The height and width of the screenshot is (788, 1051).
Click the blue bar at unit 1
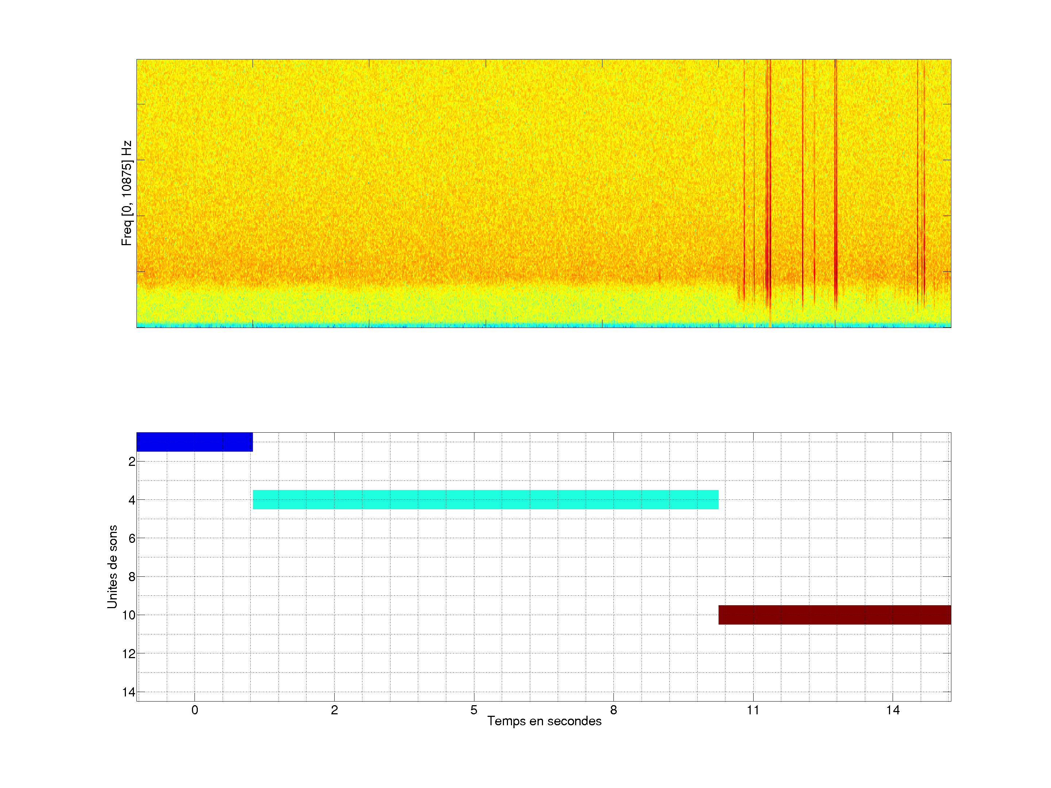pyautogui.click(x=195, y=442)
